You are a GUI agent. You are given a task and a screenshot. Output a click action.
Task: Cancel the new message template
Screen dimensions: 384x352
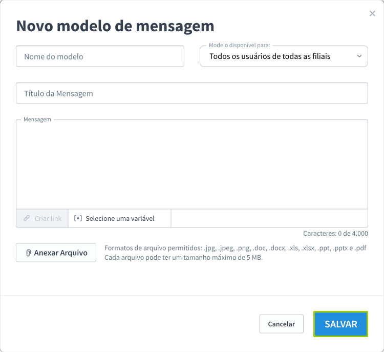pos(281,324)
